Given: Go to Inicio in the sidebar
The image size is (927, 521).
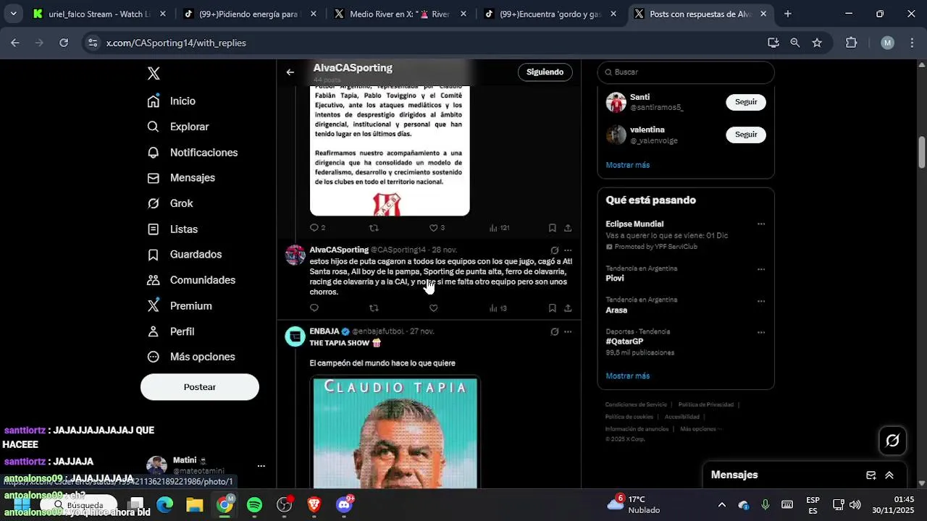Looking at the screenshot, I should click(x=172, y=101).
